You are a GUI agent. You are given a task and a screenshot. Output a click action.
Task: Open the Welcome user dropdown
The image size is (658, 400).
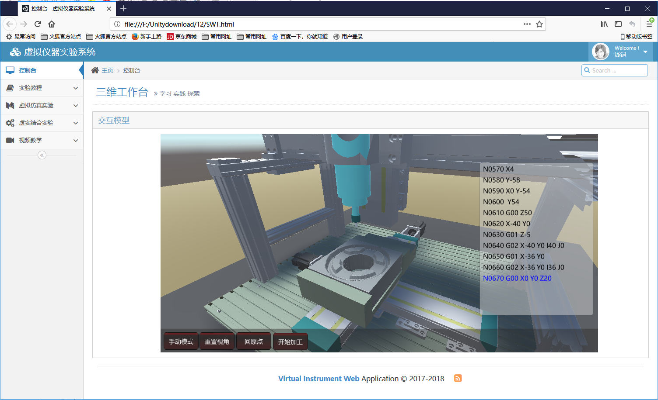click(626, 52)
